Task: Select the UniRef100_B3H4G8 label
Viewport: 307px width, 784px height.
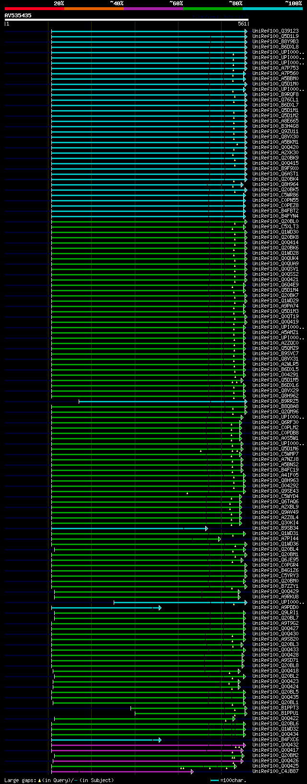Action: pos(275,126)
